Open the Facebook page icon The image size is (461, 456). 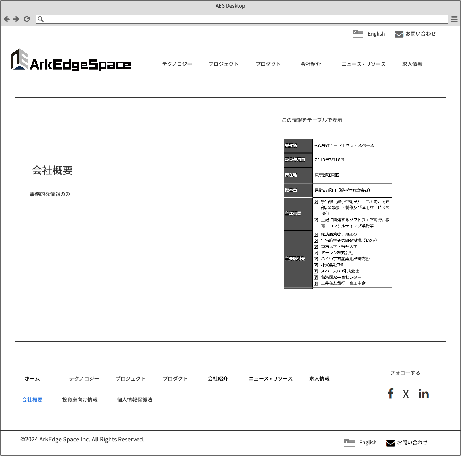tap(391, 394)
